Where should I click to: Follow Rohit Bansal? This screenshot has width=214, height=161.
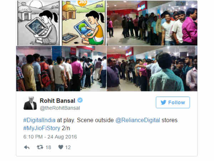coord(173,102)
